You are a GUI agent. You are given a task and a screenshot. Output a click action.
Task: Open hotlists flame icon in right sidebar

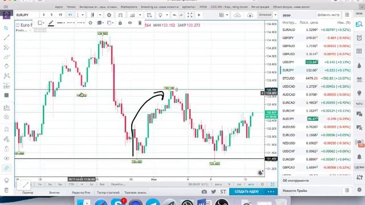tap(359, 65)
